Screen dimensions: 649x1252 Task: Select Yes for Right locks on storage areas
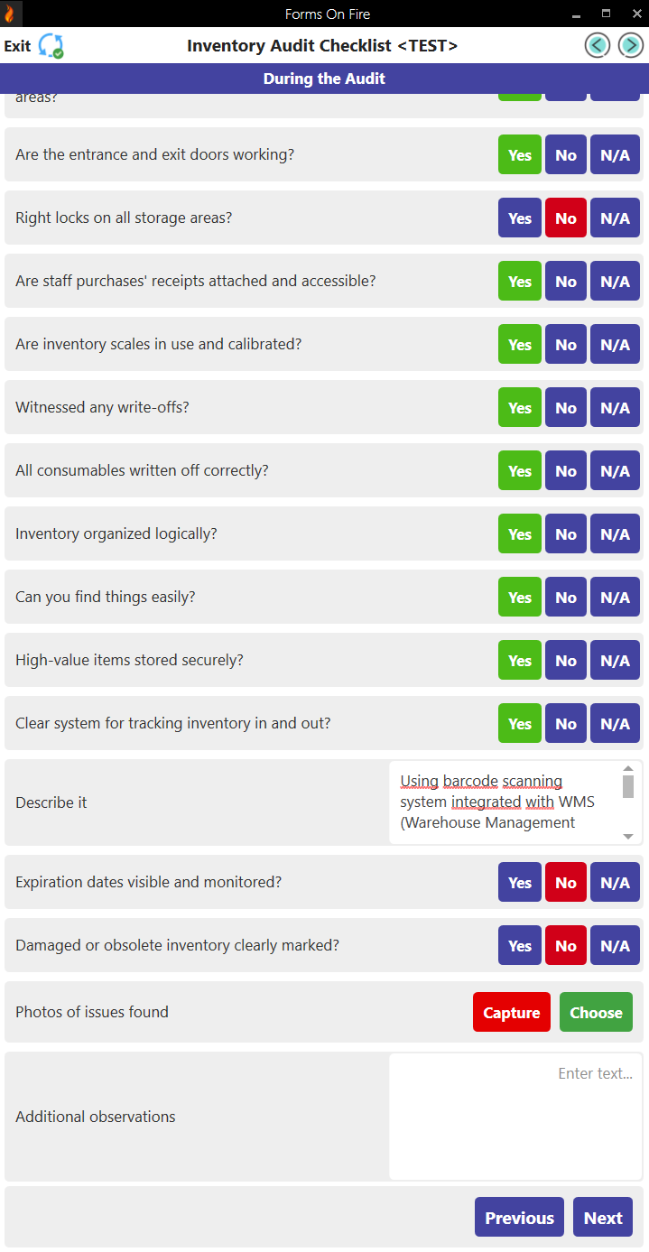[520, 218]
